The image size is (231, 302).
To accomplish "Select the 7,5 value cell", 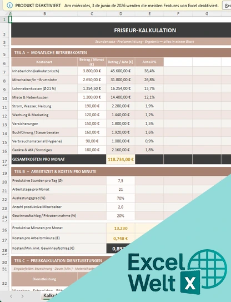I will [120, 181].
